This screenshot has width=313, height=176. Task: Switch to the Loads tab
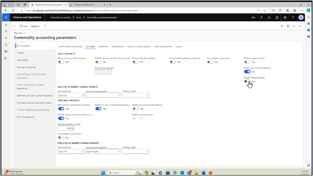point(179,47)
